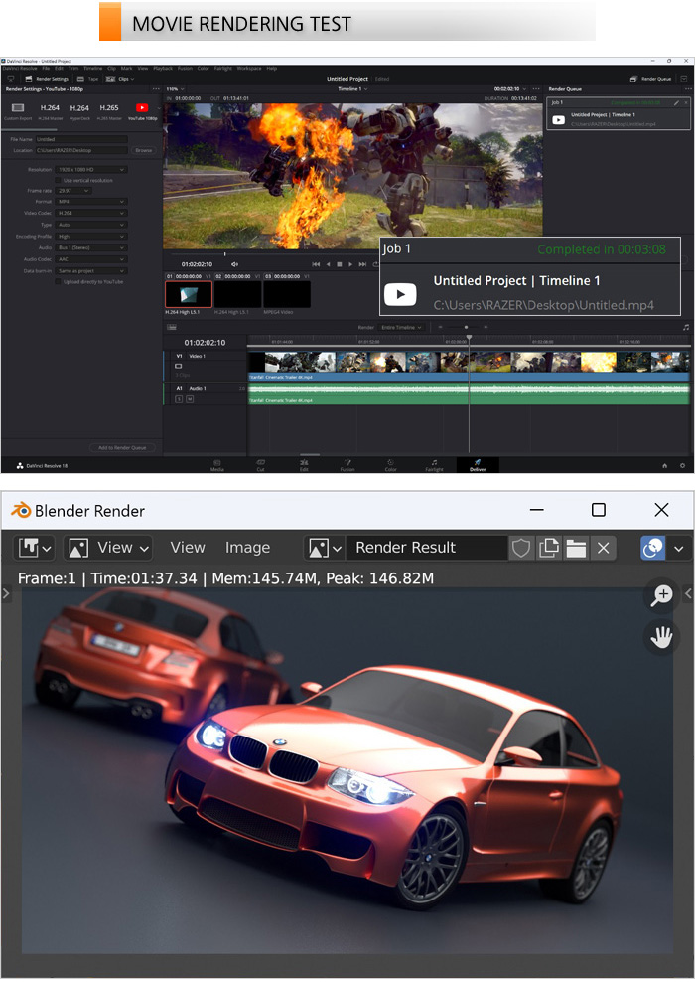
Task: Open the Color page icon
Action: point(390,465)
